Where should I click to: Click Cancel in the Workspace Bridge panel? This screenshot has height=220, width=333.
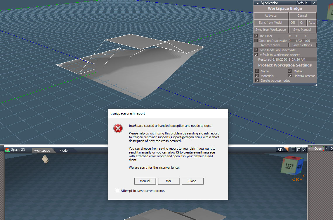click(302, 16)
